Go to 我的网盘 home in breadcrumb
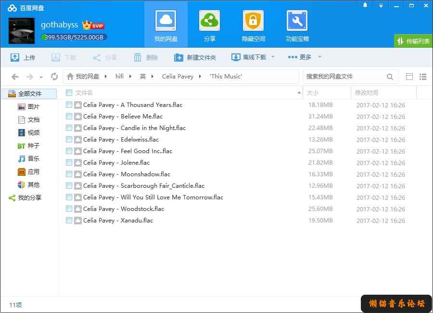This screenshot has width=433, height=313. click(x=83, y=76)
